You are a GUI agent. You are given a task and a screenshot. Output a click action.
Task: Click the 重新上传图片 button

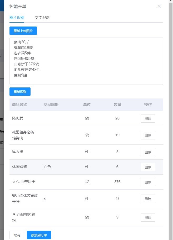[x=23, y=31]
